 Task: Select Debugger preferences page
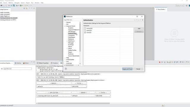pyautogui.click(x=71, y=43)
